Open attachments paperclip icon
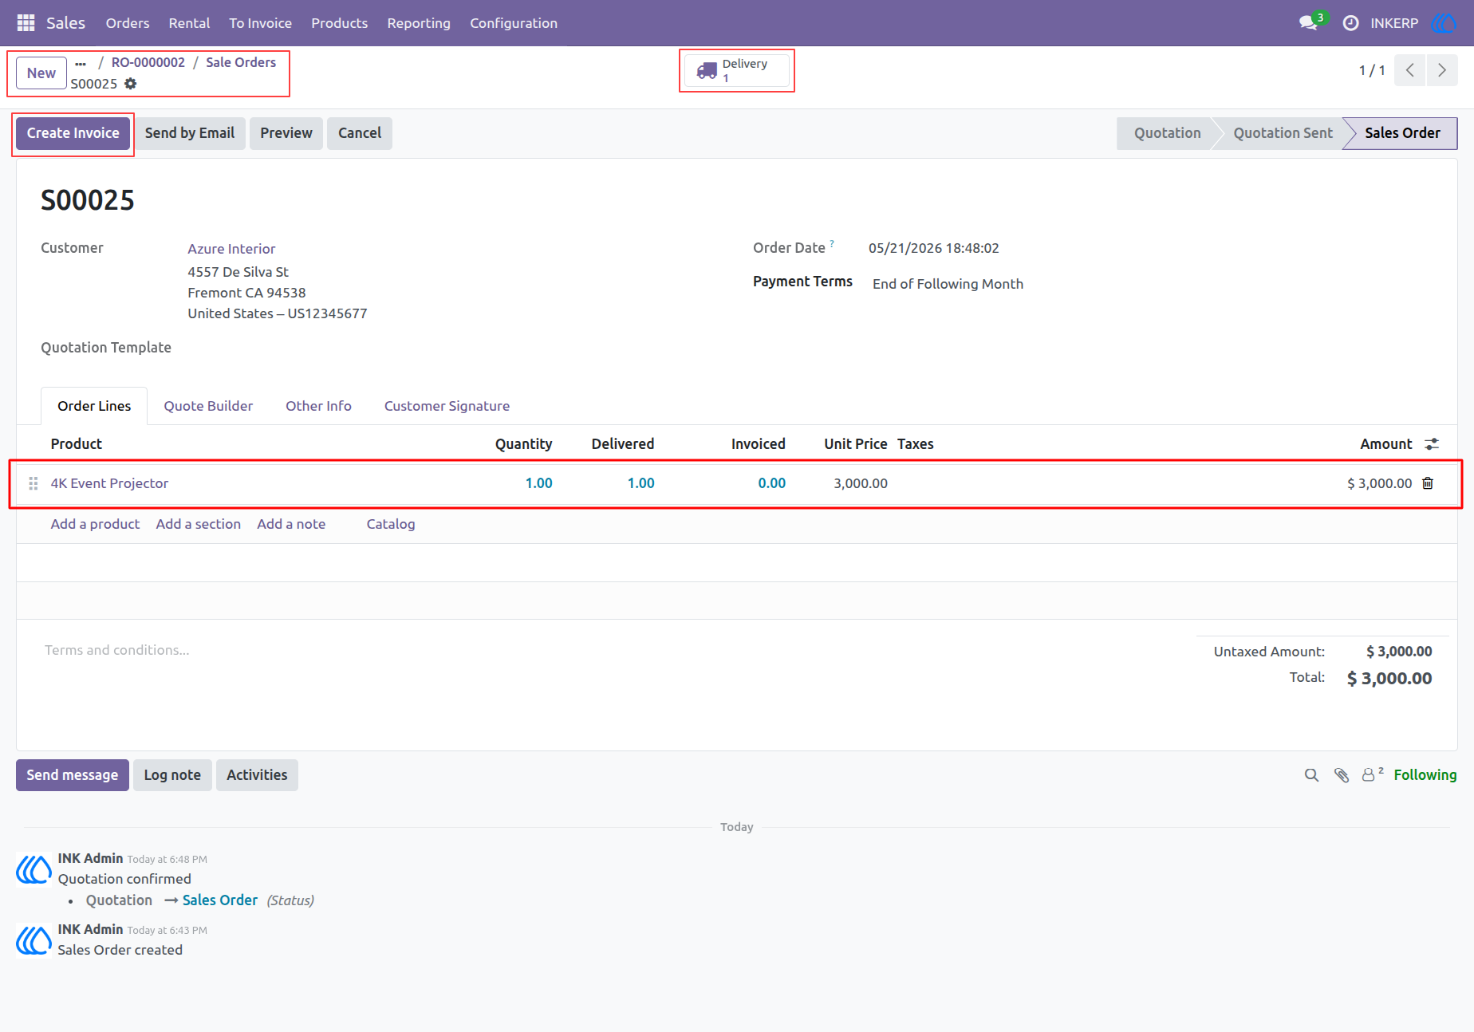This screenshot has width=1474, height=1032. click(x=1342, y=775)
